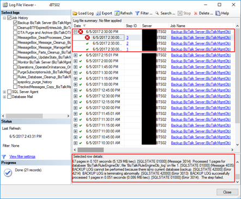Check TrackedMessages_Copy_BizTalkMsgBoxDb checkbox
Viewport: 241px width, 199px height.
click(x=15, y=87)
